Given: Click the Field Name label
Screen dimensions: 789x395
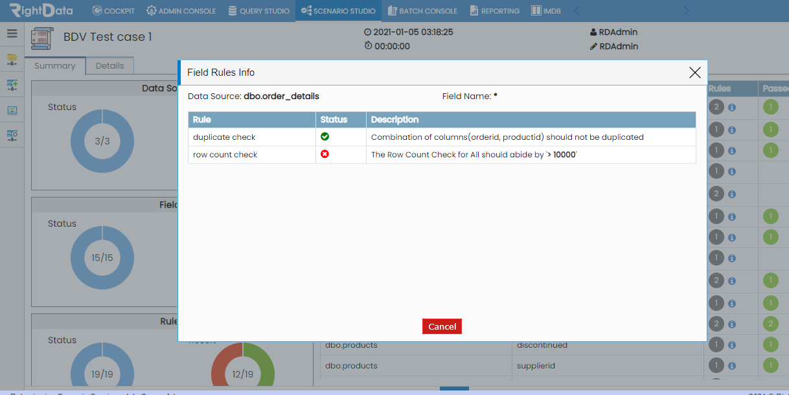Looking at the screenshot, I should (466, 96).
